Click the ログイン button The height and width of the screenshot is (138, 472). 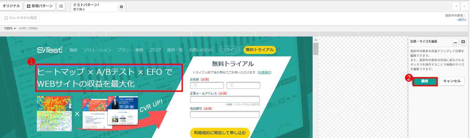point(229,50)
